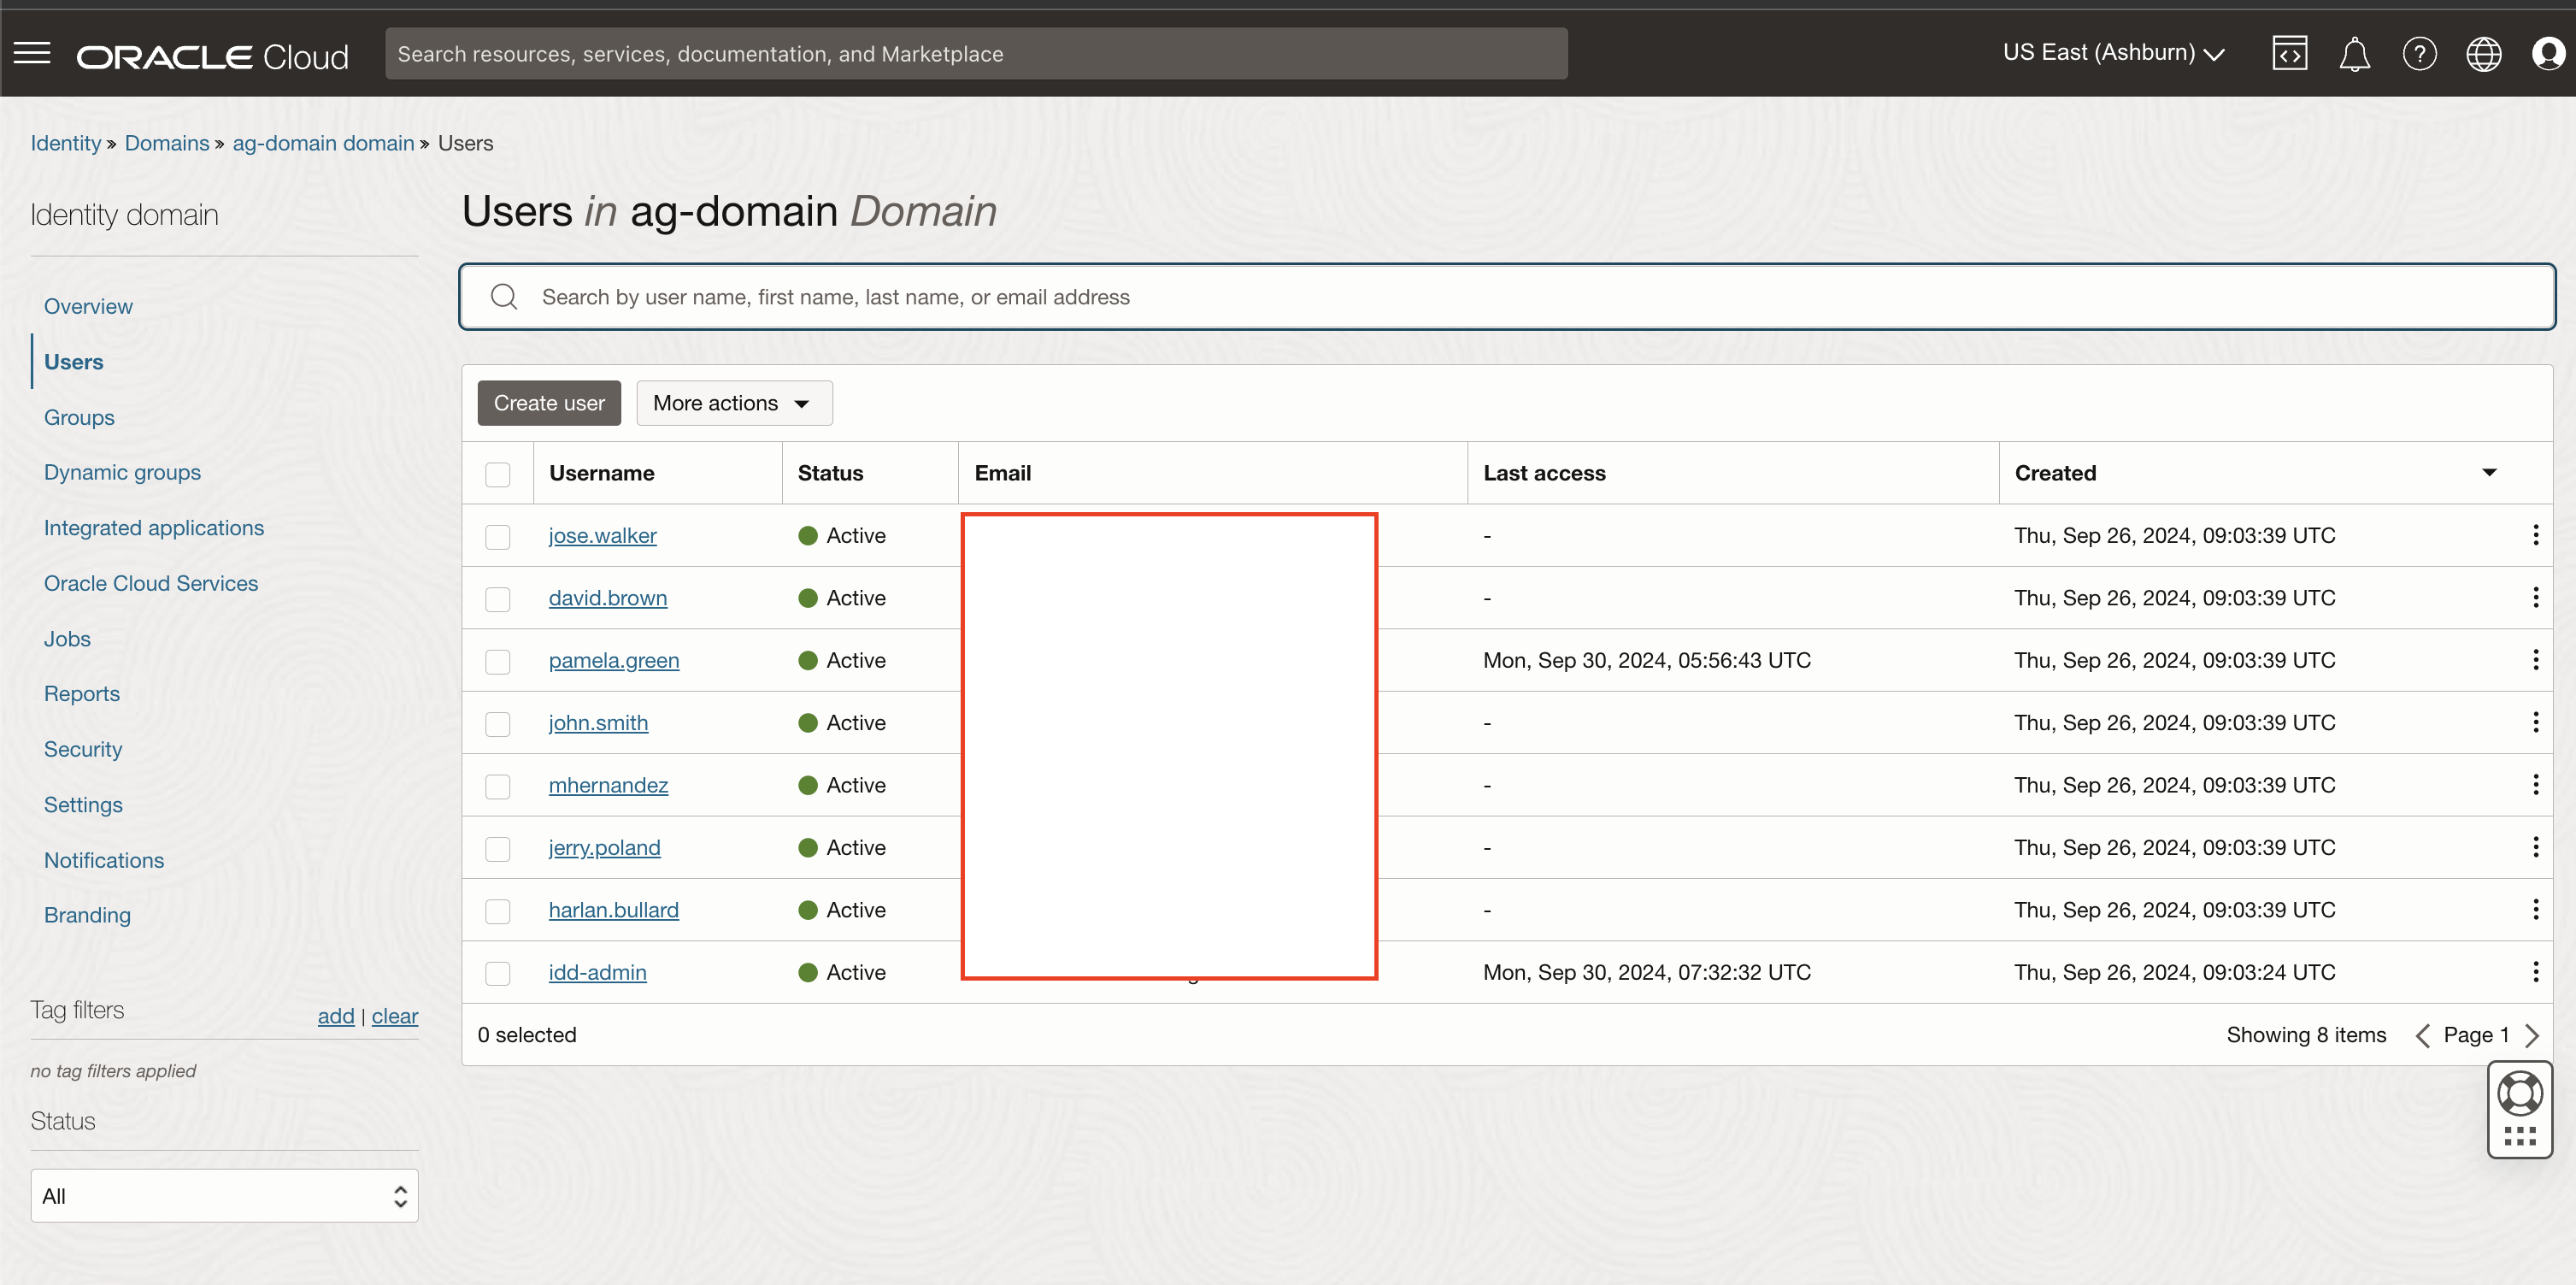Click the search magnifier in user search bar

click(x=504, y=296)
